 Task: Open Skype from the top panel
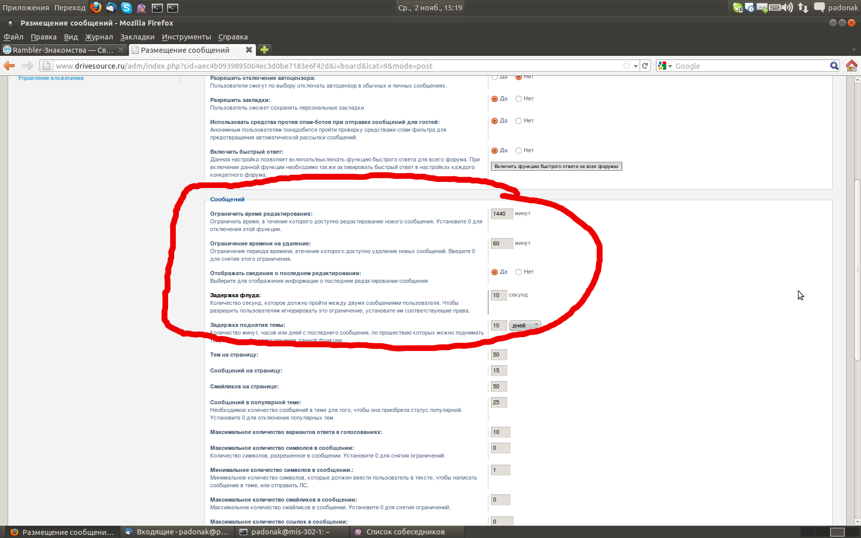click(x=126, y=8)
